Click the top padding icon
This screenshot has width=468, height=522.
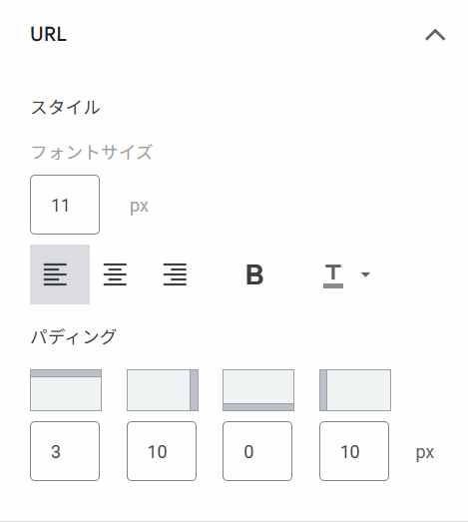click(x=66, y=390)
